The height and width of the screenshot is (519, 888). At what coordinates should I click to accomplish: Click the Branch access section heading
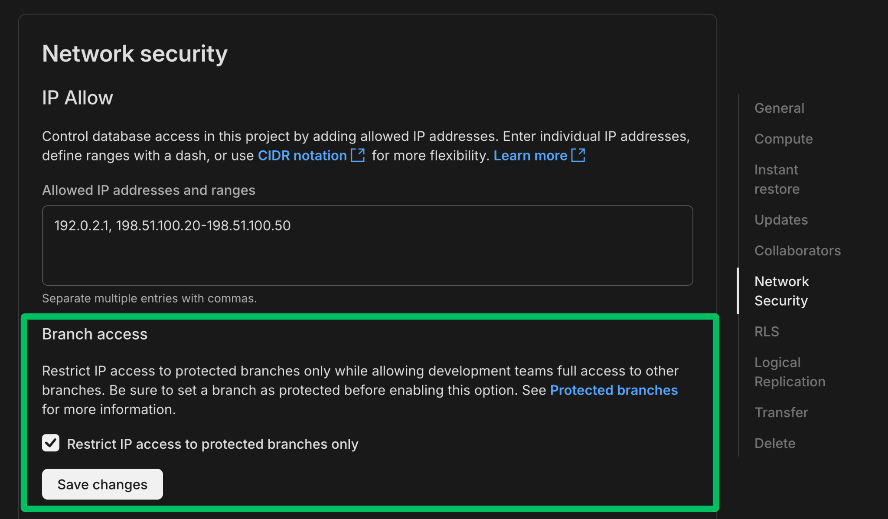[x=95, y=333]
